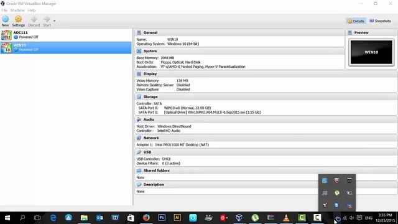This screenshot has width=398, height=224.
Task: Click the Windows DirectSound host driver text
Action: click(174, 126)
